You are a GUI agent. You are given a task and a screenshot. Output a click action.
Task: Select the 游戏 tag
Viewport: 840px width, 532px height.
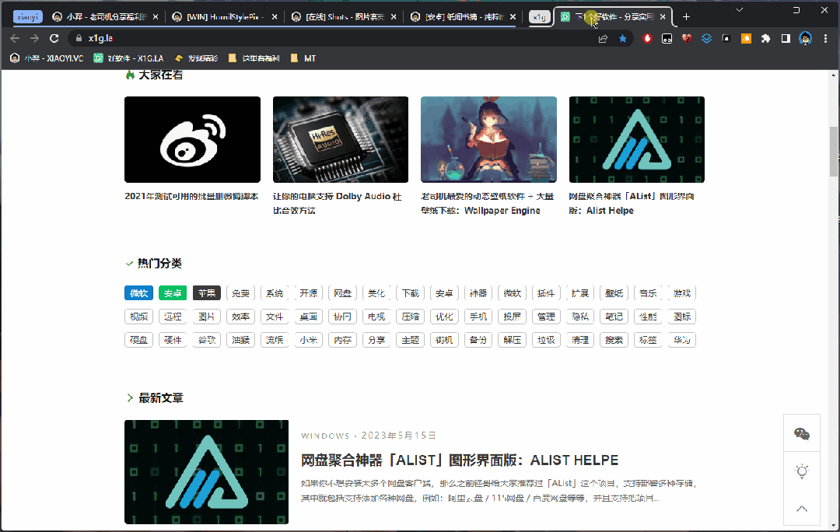[x=682, y=293]
